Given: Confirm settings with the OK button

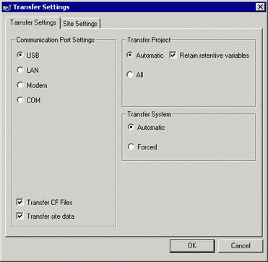Looking at the screenshot, I should point(192,245).
